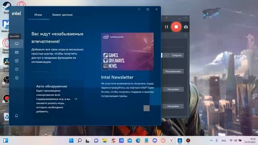Open Wi-Fi network status in tray
The image size is (258, 145).
pos(231,141)
